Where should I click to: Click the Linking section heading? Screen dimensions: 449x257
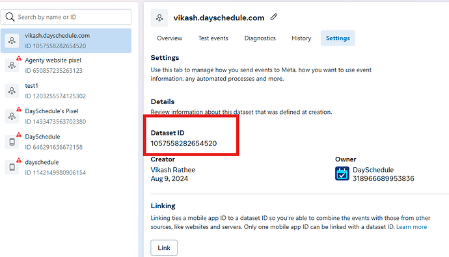[x=163, y=206]
